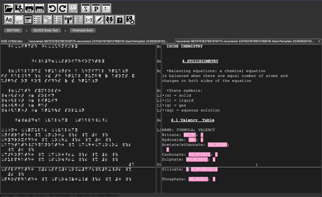Click the 4.1 Valency Table heading
This screenshot has width=322, height=197.
(x=192, y=120)
